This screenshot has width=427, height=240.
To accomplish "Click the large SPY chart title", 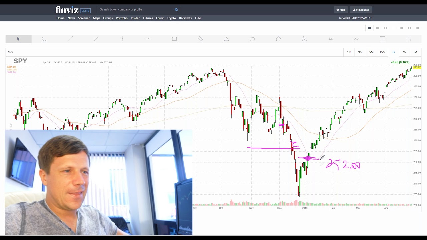I will click(20, 61).
